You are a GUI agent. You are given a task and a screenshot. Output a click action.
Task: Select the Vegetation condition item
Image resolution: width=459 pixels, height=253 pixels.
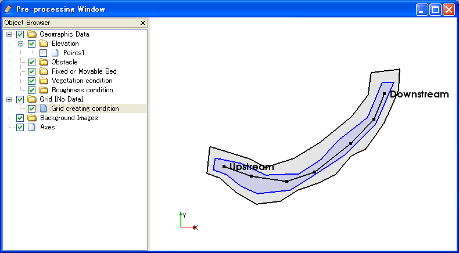[x=82, y=81]
